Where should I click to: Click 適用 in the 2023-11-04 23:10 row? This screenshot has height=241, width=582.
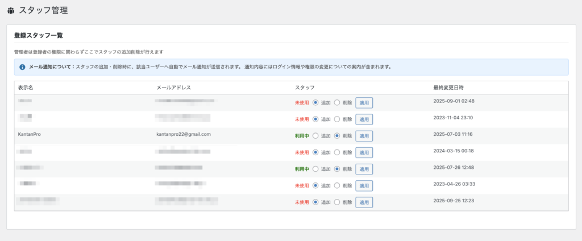point(364,119)
